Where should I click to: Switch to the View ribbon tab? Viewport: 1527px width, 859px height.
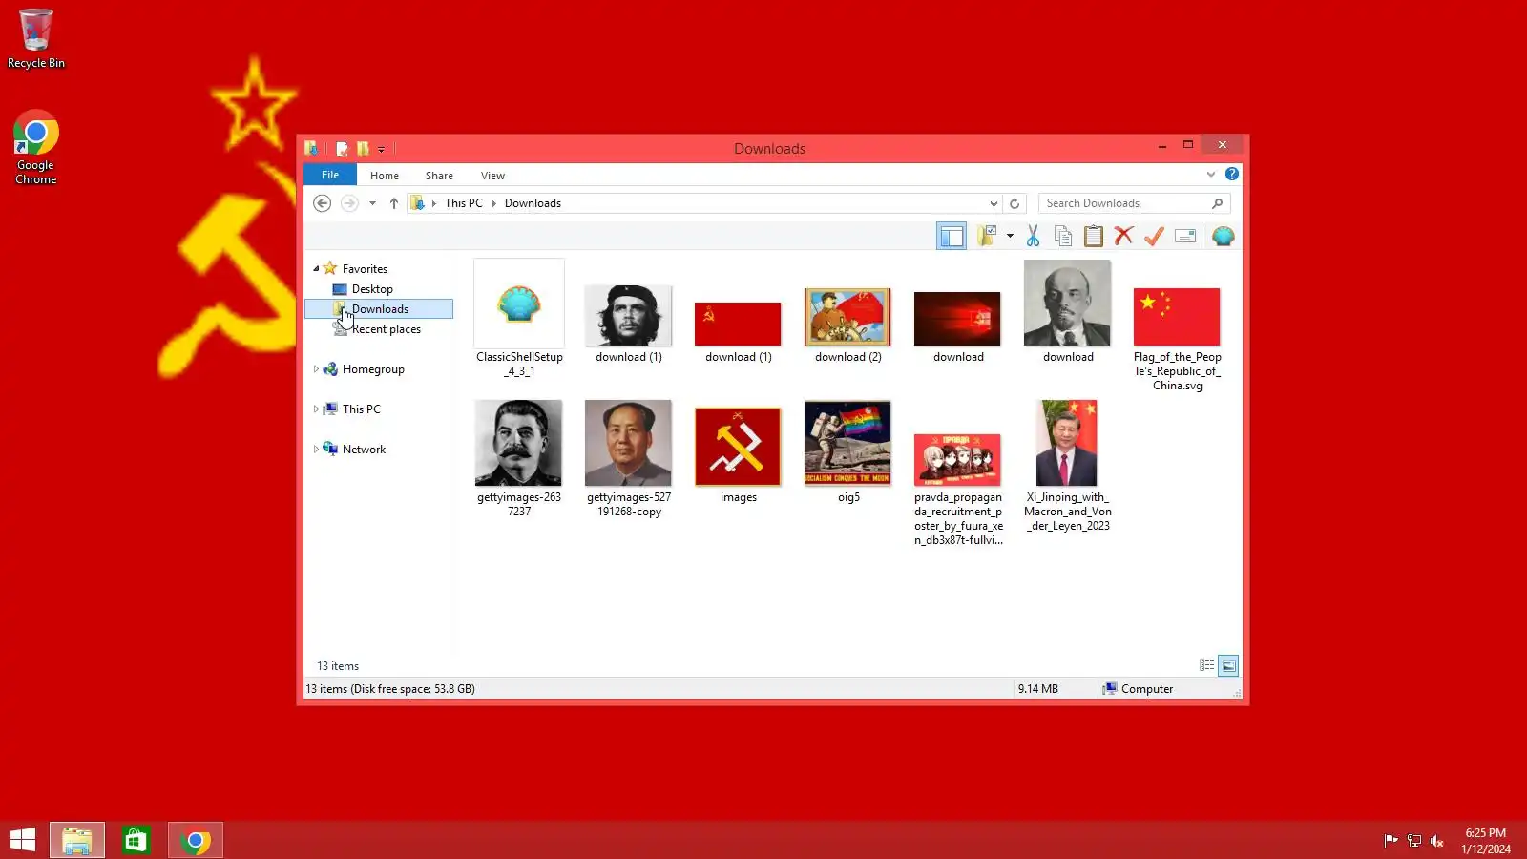point(492,176)
